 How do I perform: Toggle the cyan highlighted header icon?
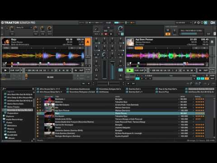click(x=206, y=23)
